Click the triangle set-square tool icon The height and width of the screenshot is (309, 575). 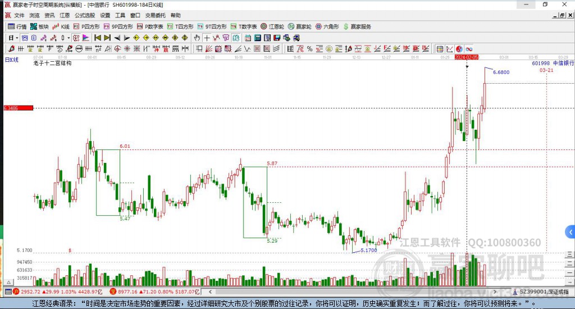tap(108, 48)
